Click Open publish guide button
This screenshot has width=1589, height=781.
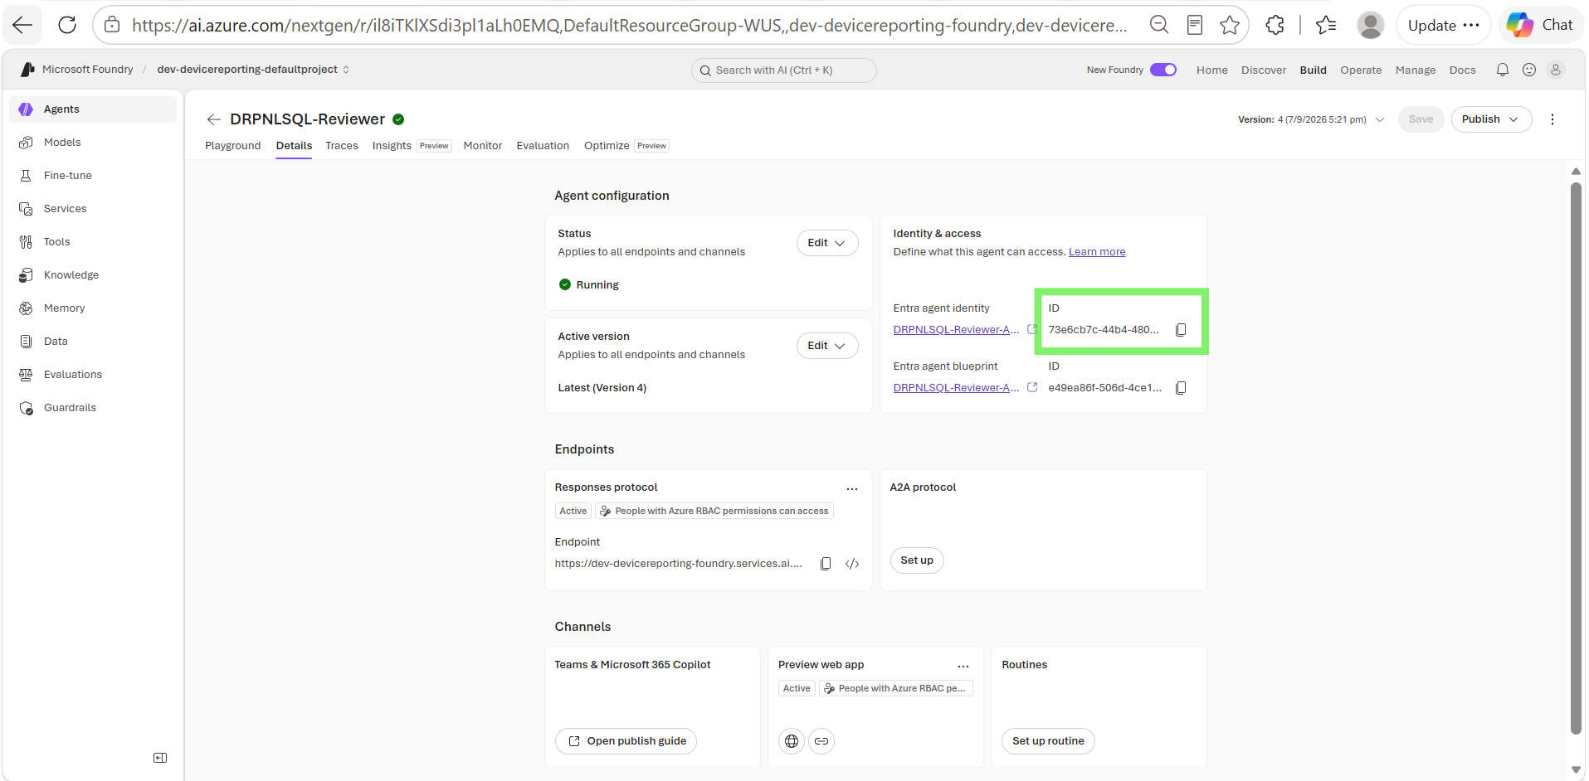(626, 741)
